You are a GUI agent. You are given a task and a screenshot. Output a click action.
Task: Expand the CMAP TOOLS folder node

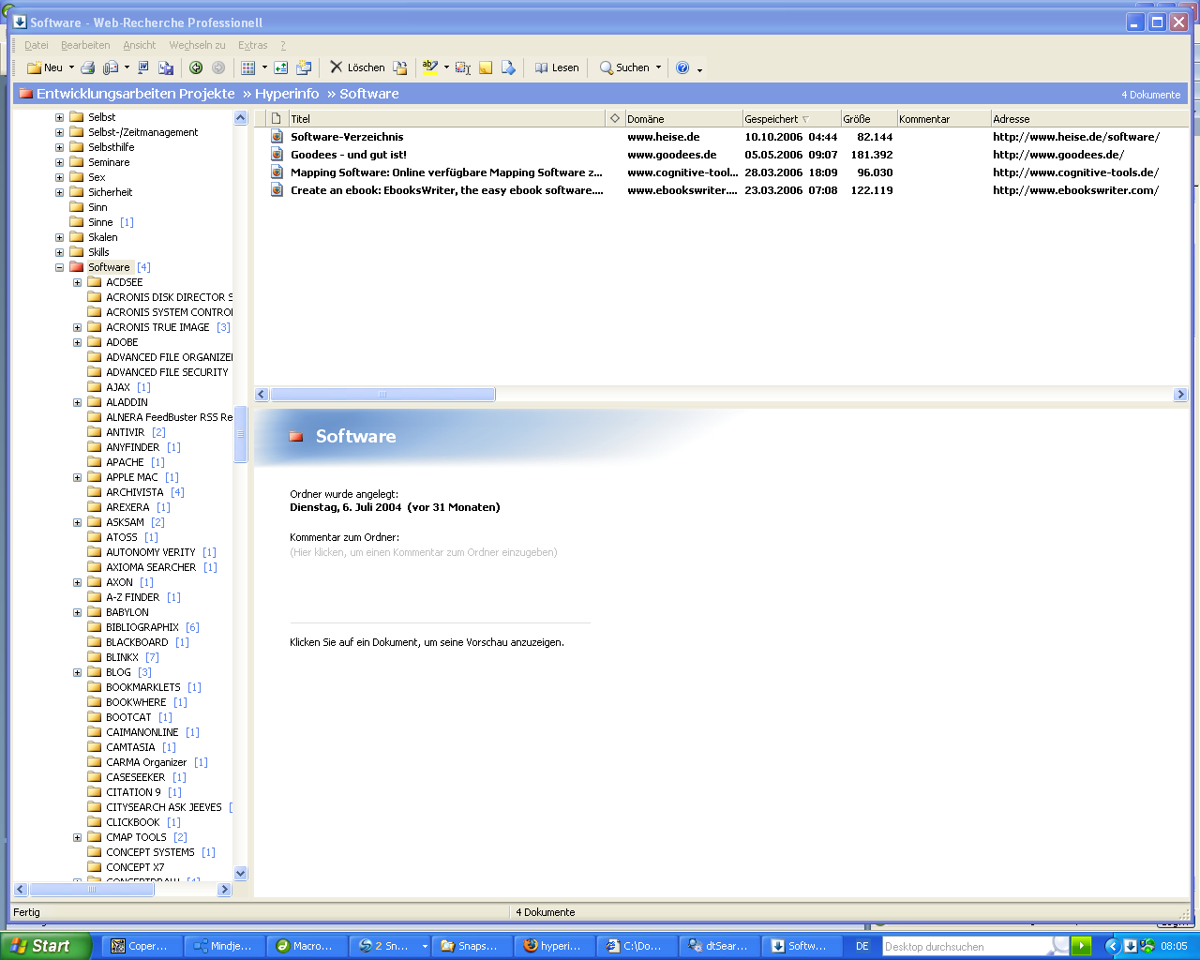click(78, 837)
